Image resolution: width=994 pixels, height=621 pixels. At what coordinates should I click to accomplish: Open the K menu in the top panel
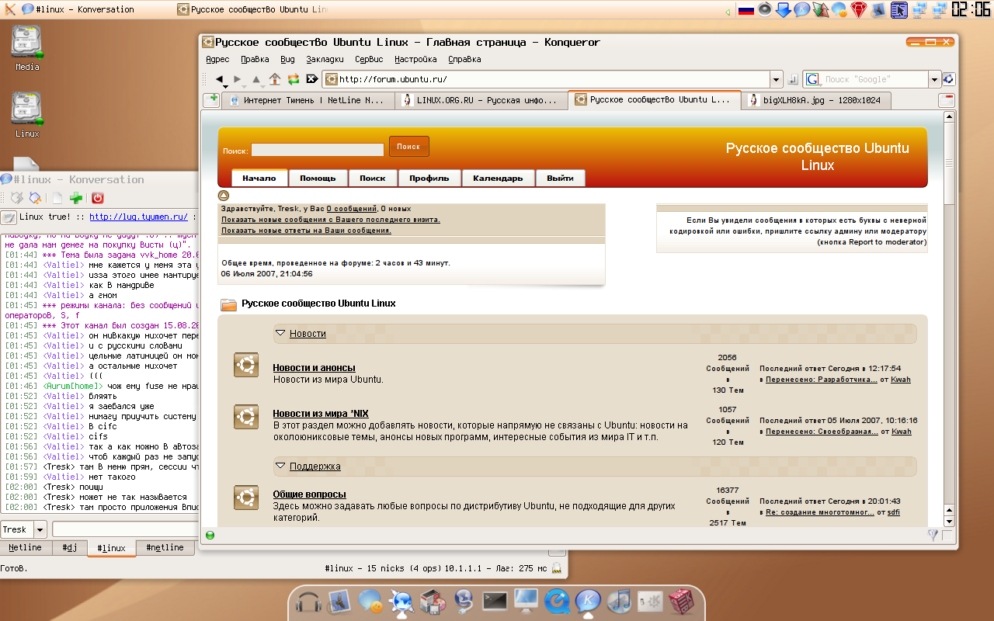tap(10, 9)
